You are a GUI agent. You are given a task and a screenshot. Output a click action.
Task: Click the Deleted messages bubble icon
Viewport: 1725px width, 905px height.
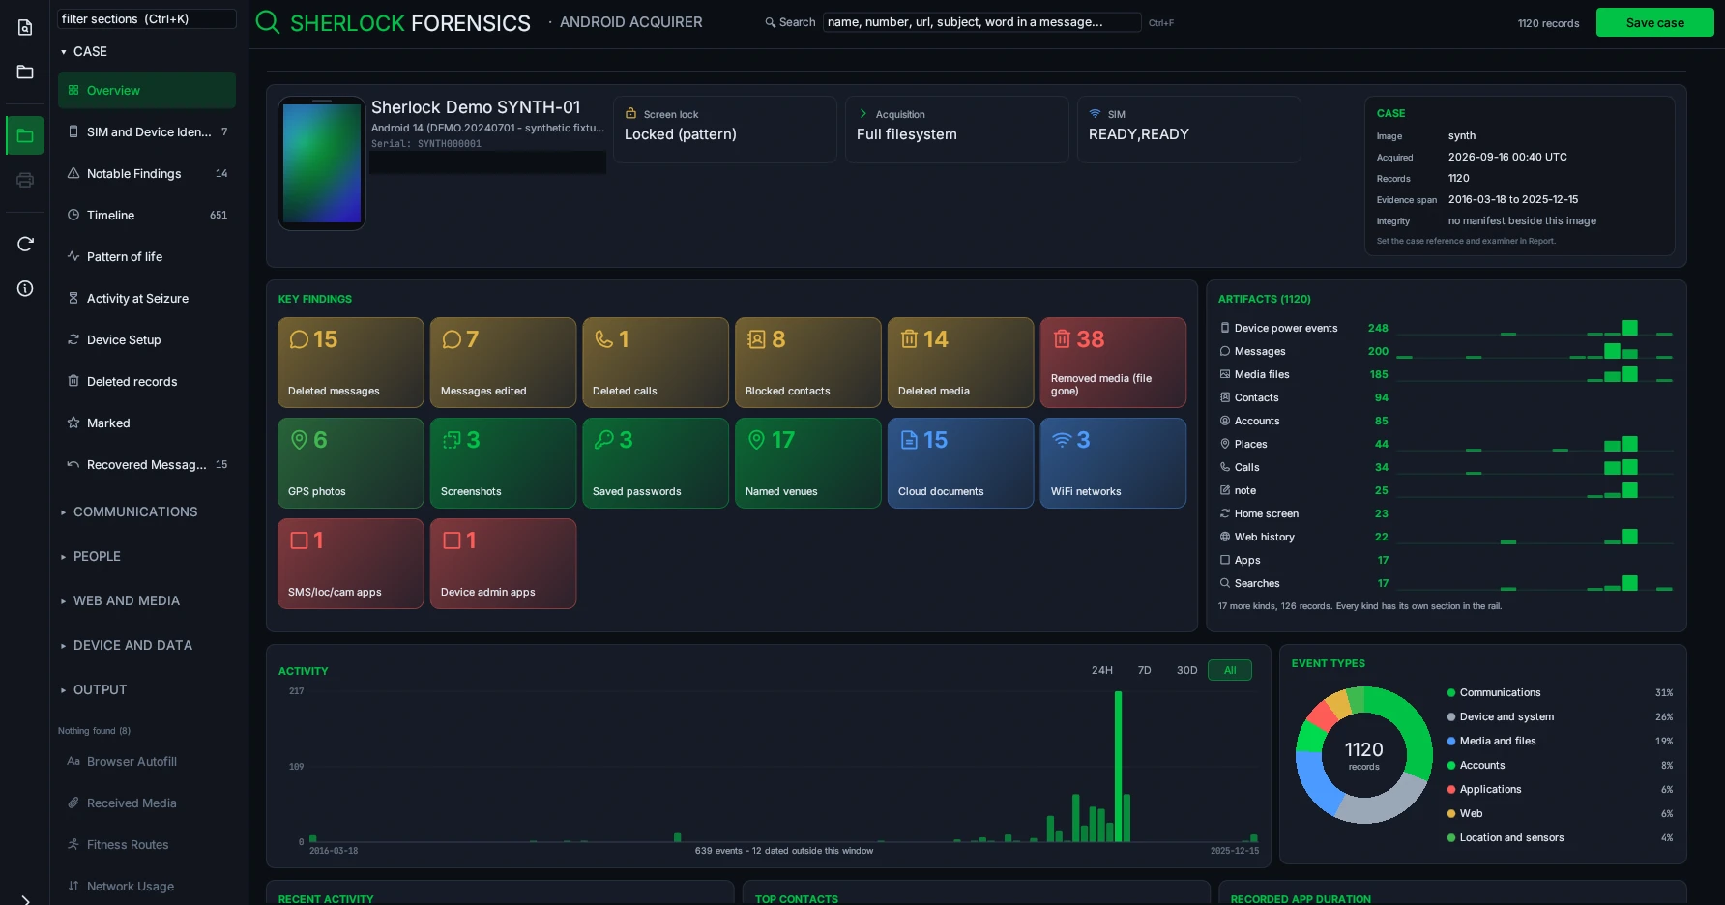coord(299,339)
